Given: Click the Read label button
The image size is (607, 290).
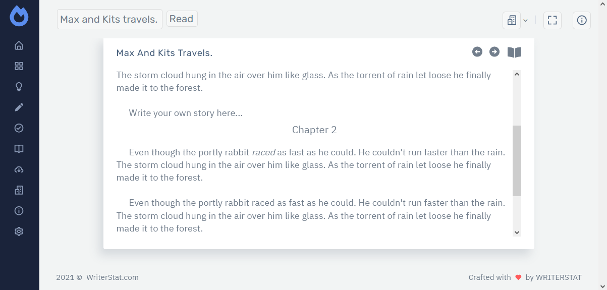Looking at the screenshot, I should [x=182, y=19].
